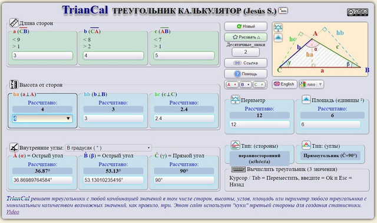Click the side b (CA) input field
The image size is (377, 223).
[113, 56]
